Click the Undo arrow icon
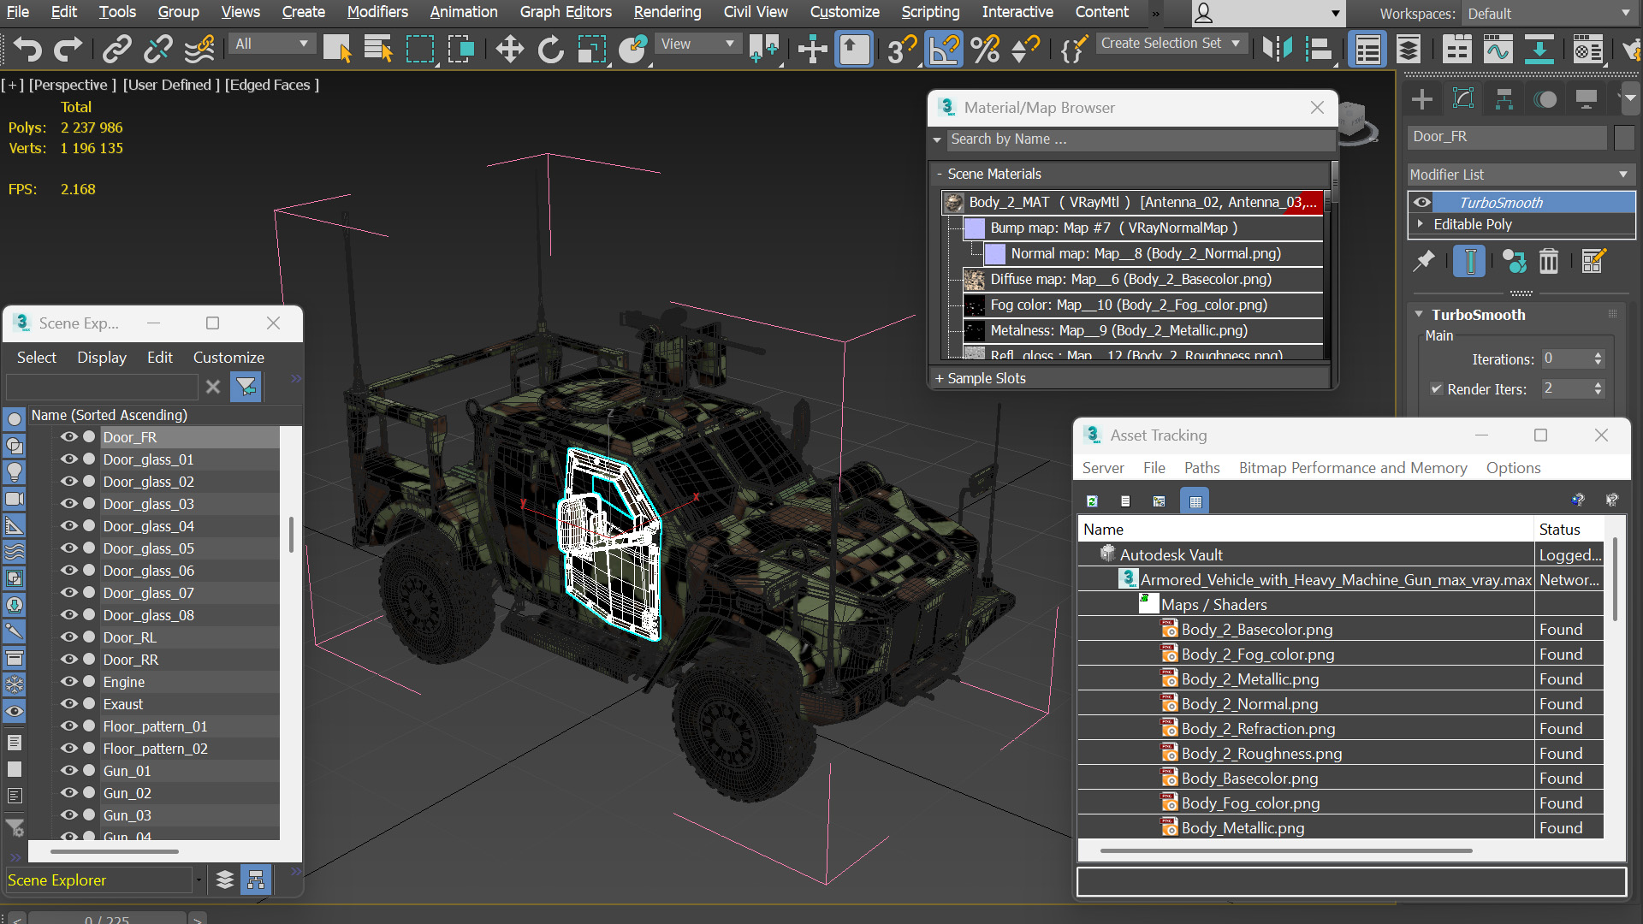Image resolution: width=1643 pixels, height=924 pixels. 27,49
